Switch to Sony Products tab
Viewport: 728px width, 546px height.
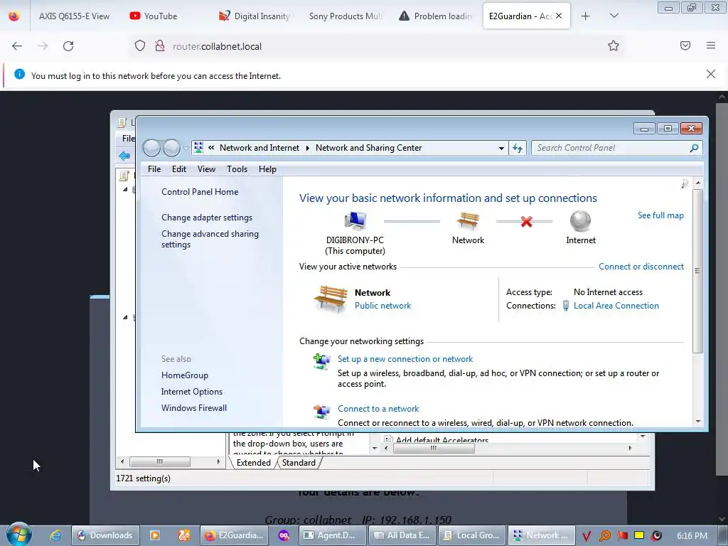click(346, 16)
